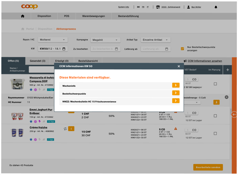The width and height of the screenshot is (238, 175).
Task: Open the System Info link
Action: click(123, 7)
